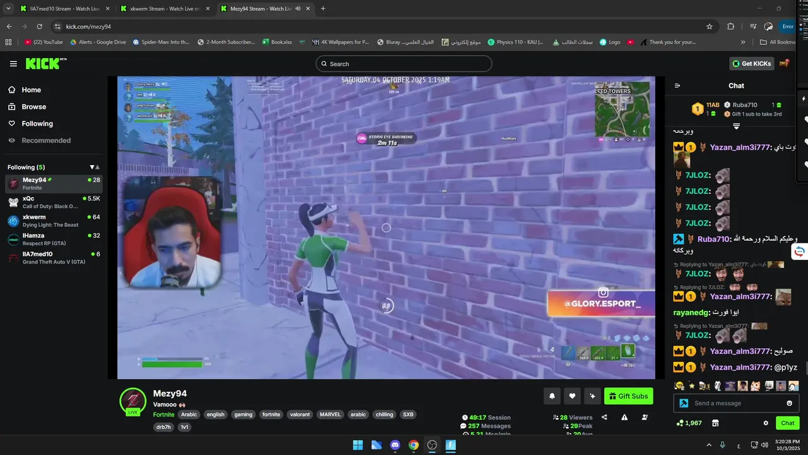Open Fortnite from the taskbar
The height and width of the screenshot is (455, 808).
tap(451, 445)
